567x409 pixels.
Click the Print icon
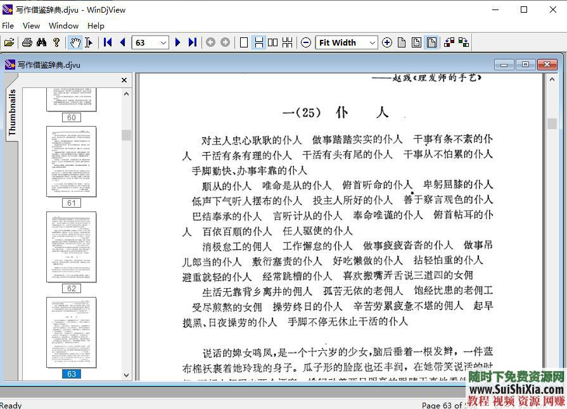27,42
